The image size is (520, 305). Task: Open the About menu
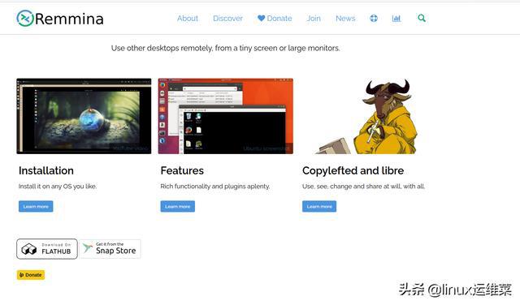pyautogui.click(x=188, y=18)
